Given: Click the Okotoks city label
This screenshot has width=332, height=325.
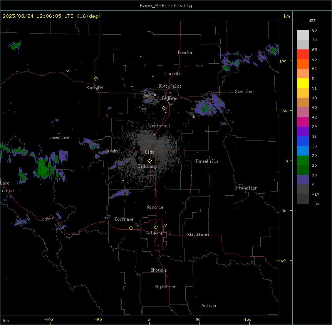Looking at the screenshot, I should click(159, 270).
